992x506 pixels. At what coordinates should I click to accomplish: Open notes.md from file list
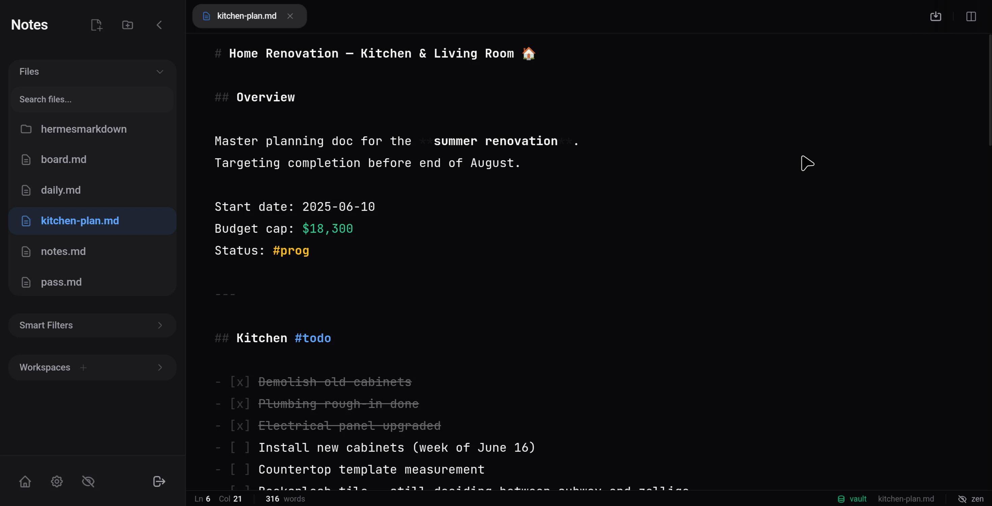point(92,251)
